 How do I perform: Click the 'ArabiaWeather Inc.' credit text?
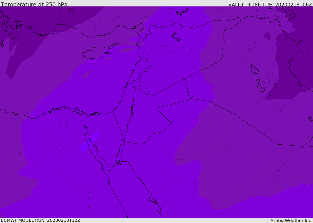pyautogui.click(x=291, y=221)
